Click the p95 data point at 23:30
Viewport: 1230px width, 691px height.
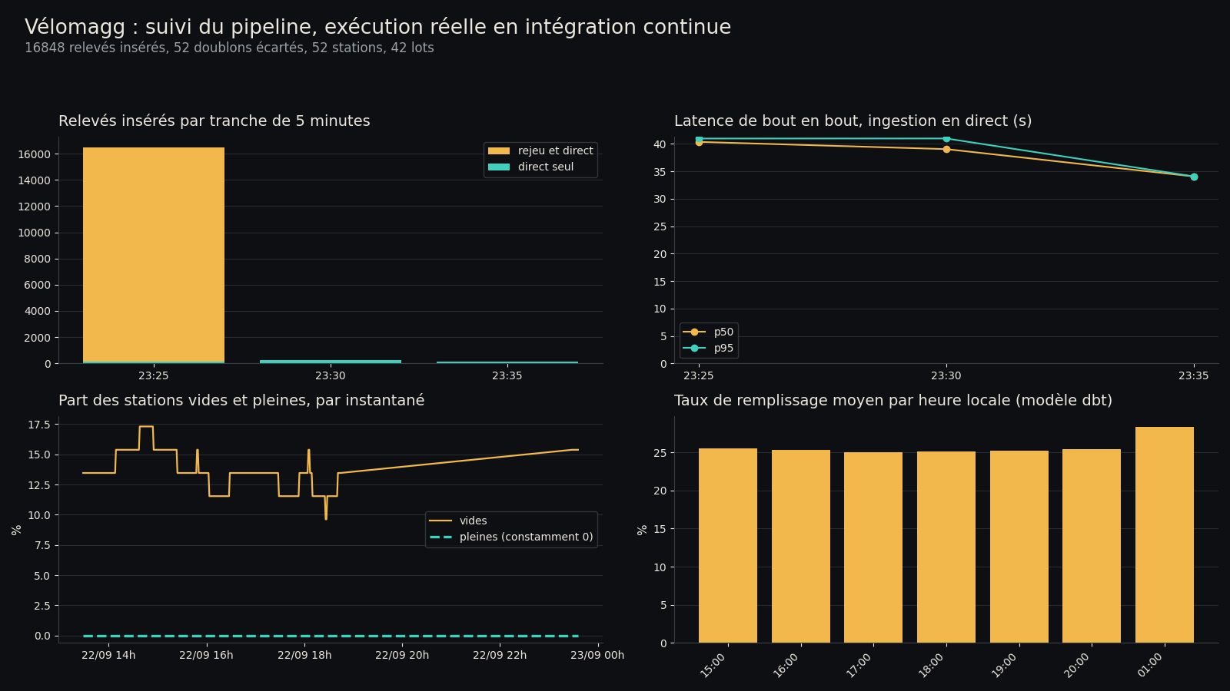point(946,139)
